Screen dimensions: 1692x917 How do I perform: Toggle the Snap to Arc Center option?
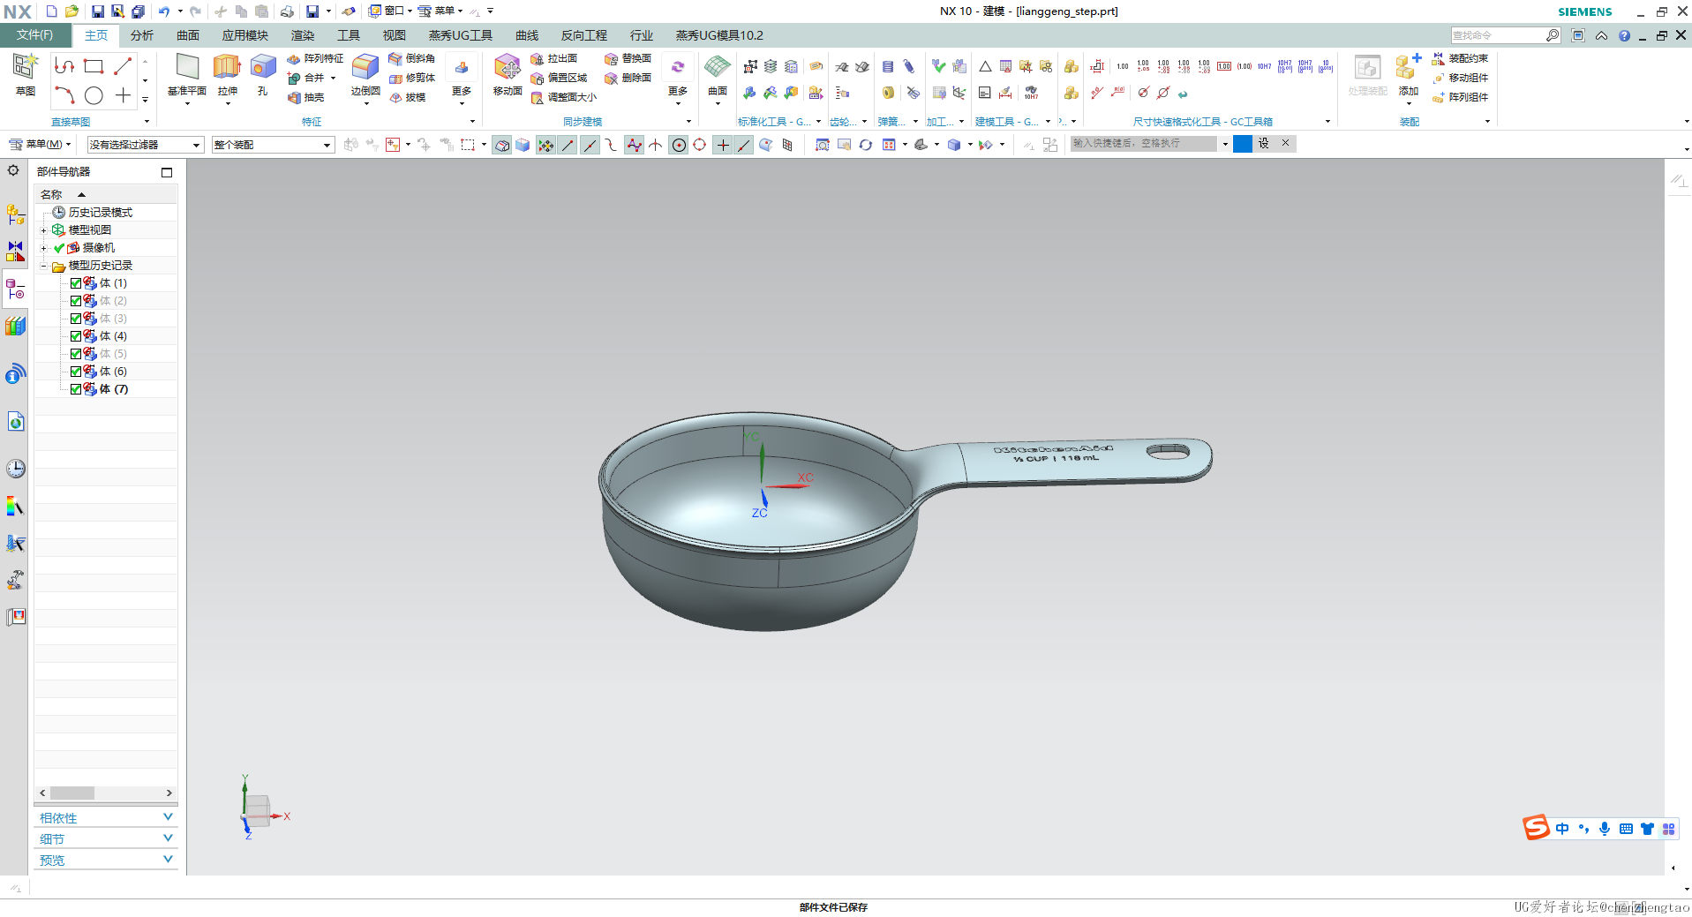[678, 145]
